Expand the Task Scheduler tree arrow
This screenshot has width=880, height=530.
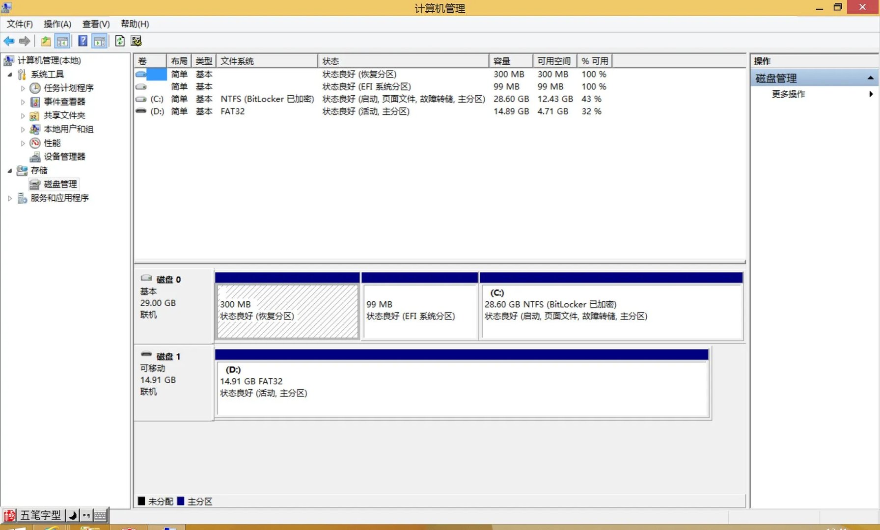(23, 88)
